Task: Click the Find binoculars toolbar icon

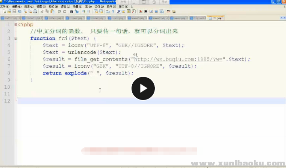Action: (71, 12)
